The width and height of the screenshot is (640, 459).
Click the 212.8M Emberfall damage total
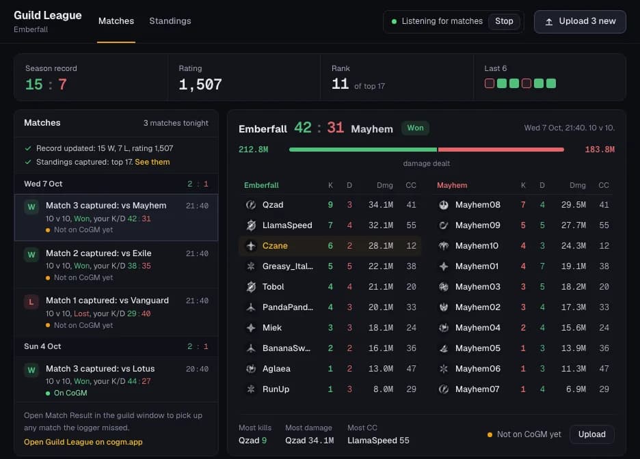coord(253,150)
